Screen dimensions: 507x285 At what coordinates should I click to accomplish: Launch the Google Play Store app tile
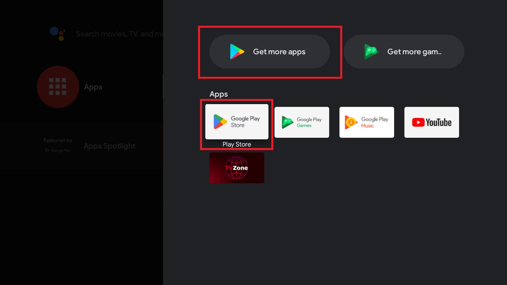tap(237, 122)
